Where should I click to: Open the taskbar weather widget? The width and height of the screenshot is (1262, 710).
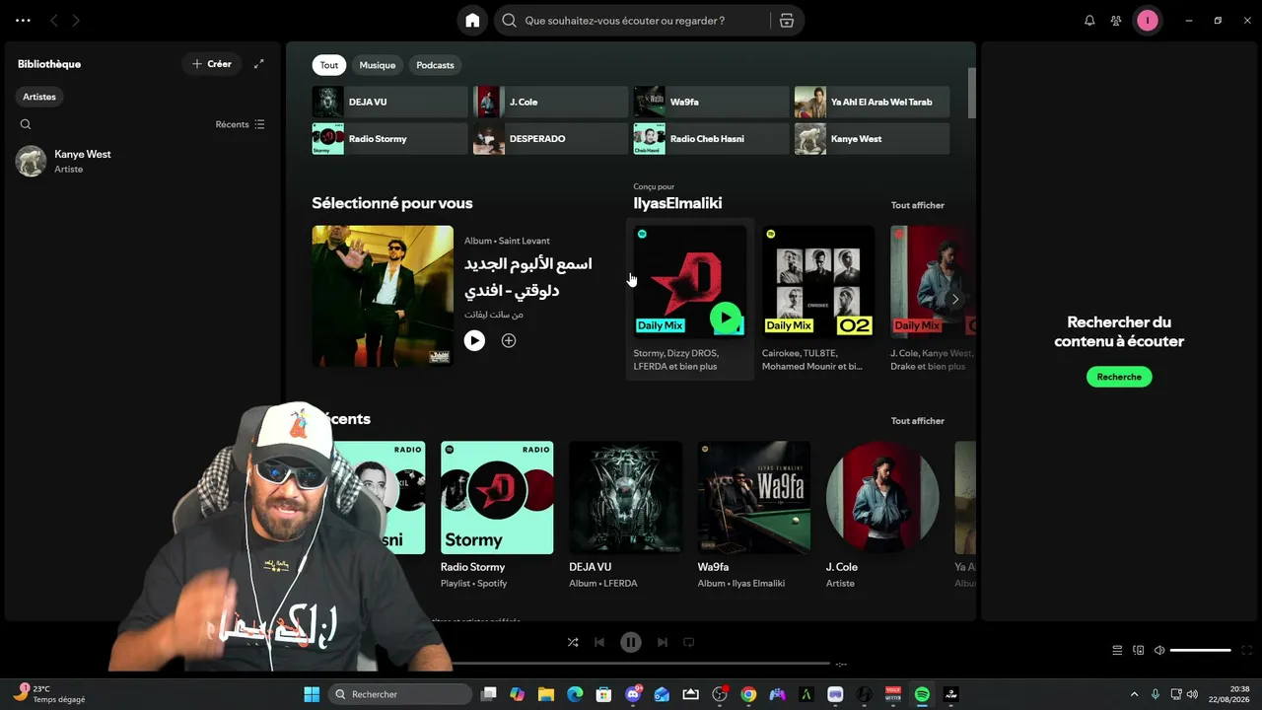tap(49, 694)
